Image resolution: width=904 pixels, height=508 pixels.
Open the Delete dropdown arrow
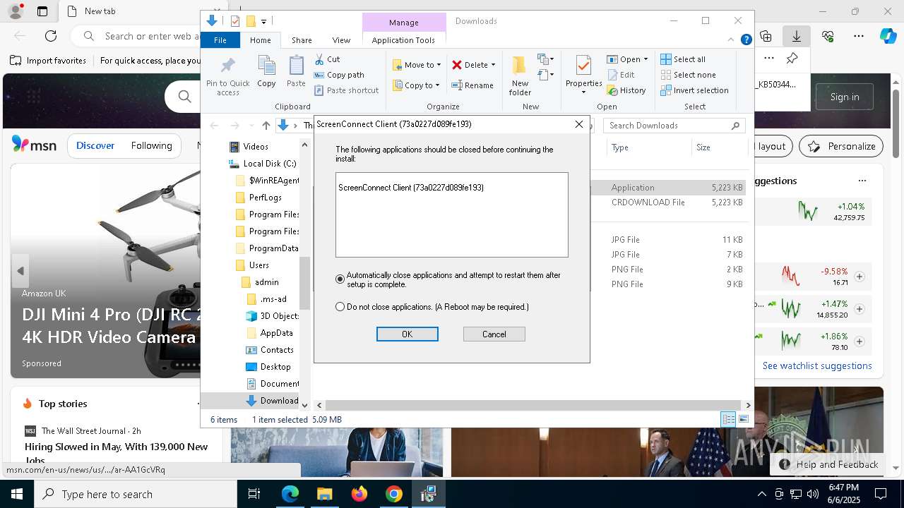[493, 65]
